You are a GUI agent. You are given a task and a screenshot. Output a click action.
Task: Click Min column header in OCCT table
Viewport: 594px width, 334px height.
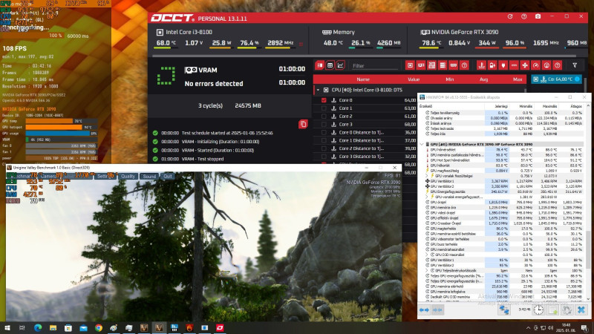(450, 79)
